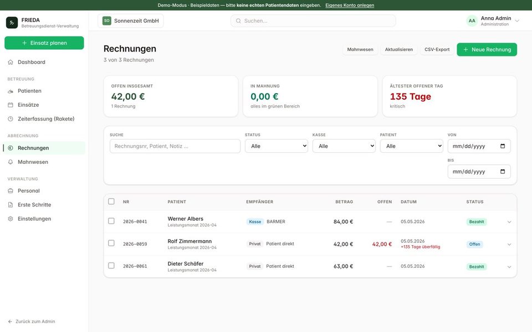The image size is (532, 332).
Task: Check the box for invoice 2026-0059
Action: 111,243
